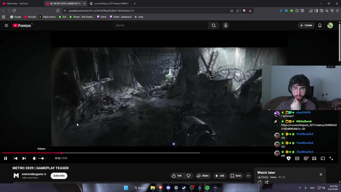Viewport: 341px width, 192px height.
Task: Open video settings gear
Action: (x=306, y=158)
